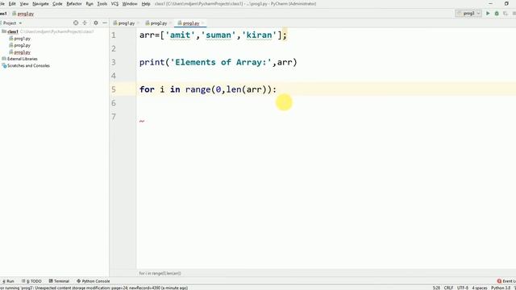Open Project panel settings gear
516x290 pixels.
click(96, 23)
